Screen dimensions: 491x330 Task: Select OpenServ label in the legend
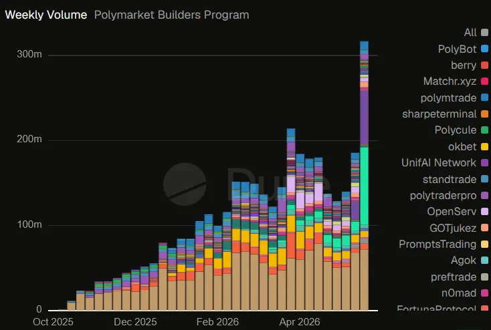[x=452, y=212]
